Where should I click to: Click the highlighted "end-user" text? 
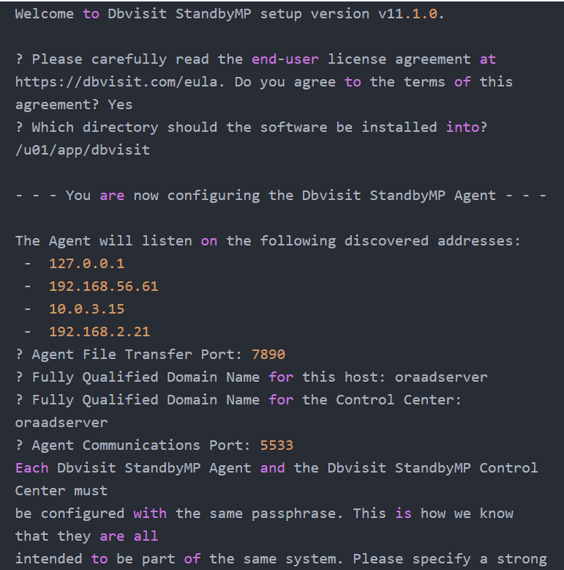(x=285, y=59)
